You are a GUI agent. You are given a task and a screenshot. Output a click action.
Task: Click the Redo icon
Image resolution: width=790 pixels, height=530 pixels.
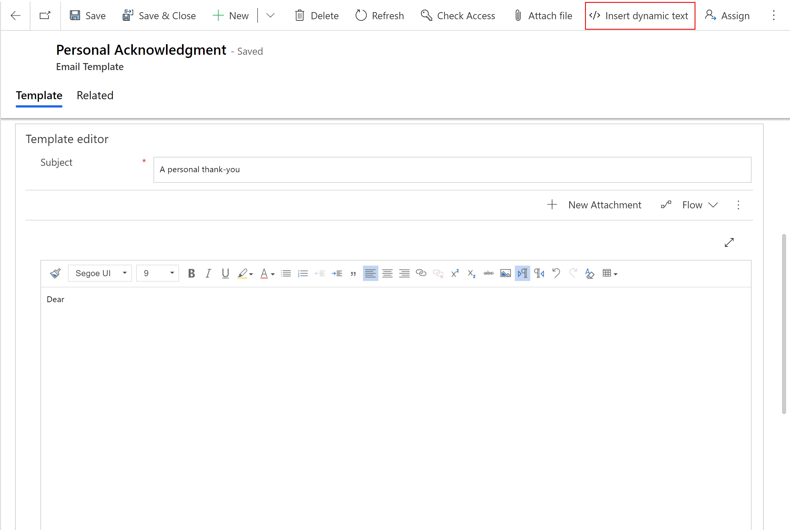pos(572,273)
